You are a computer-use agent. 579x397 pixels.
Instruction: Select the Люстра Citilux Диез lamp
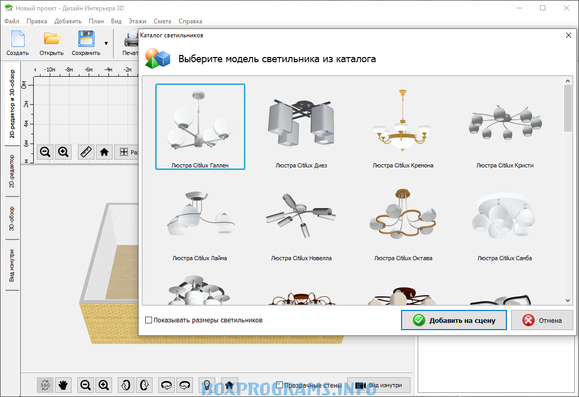coord(301,127)
